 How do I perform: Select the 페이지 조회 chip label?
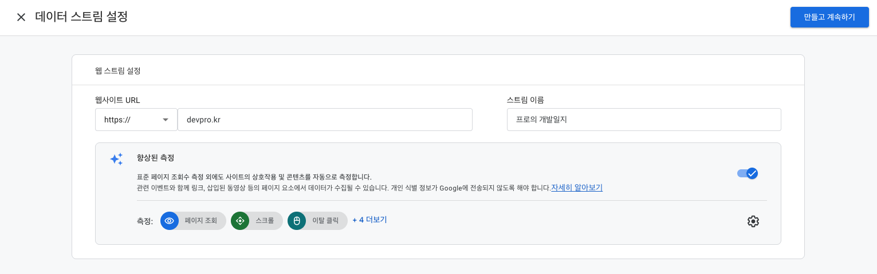coord(200,221)
